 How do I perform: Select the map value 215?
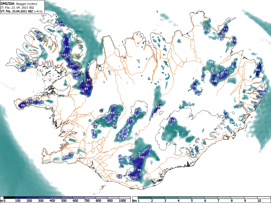pos(34,63)
